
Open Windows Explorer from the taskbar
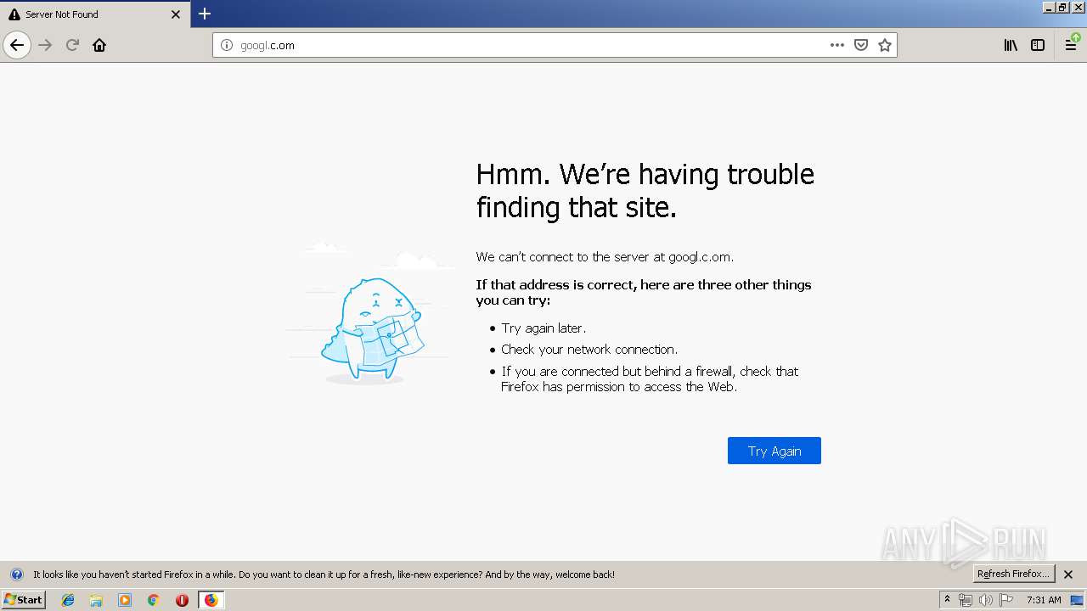pos(96,600)
